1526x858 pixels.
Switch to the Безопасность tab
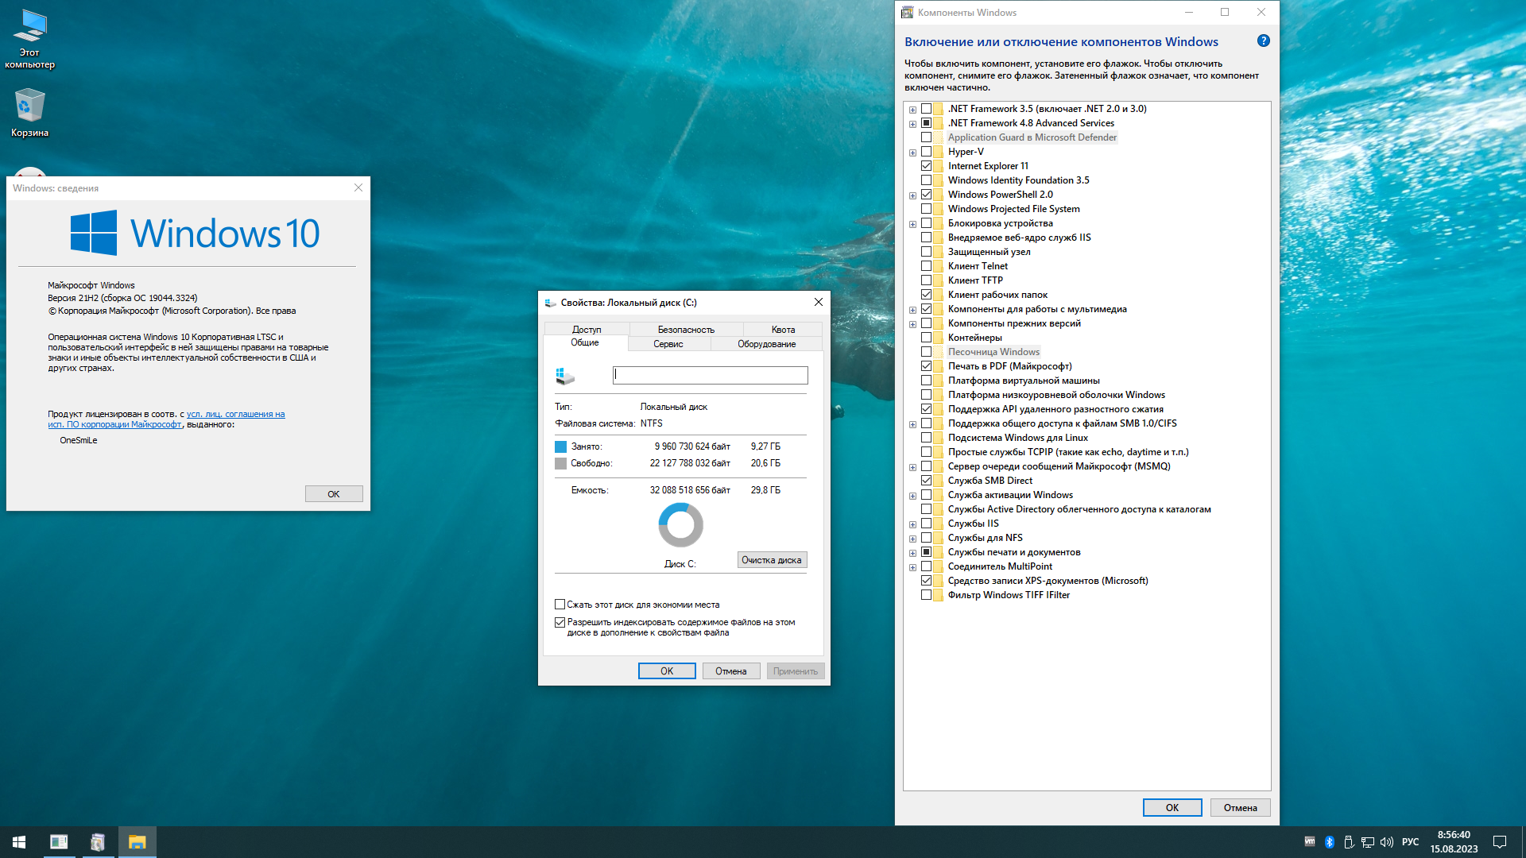click(x=685, y=330)
